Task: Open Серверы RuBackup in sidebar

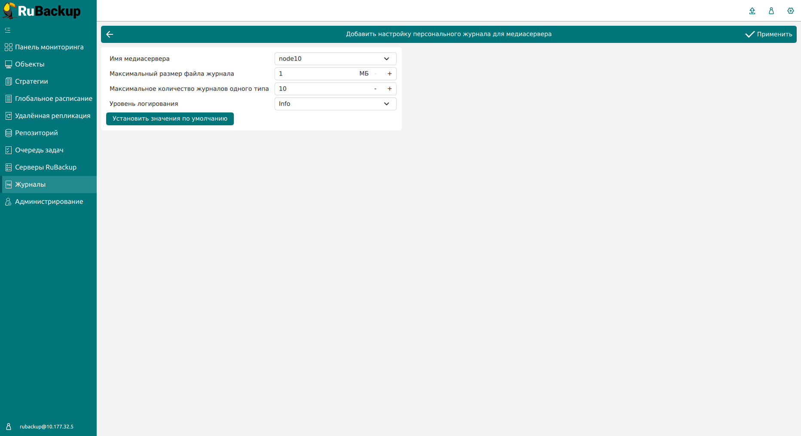Action: pyautogui.click(x=46, y=167)
